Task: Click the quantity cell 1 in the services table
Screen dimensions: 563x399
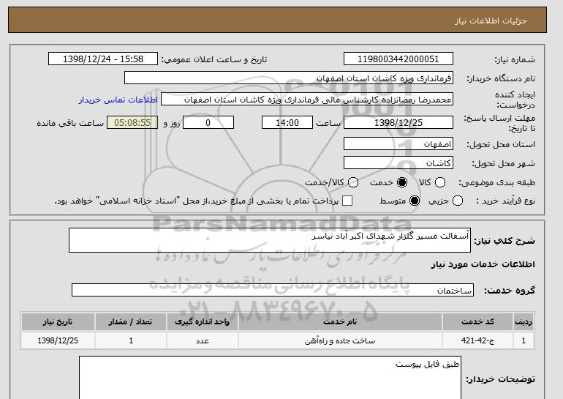Action: click(x=131, y=340)
